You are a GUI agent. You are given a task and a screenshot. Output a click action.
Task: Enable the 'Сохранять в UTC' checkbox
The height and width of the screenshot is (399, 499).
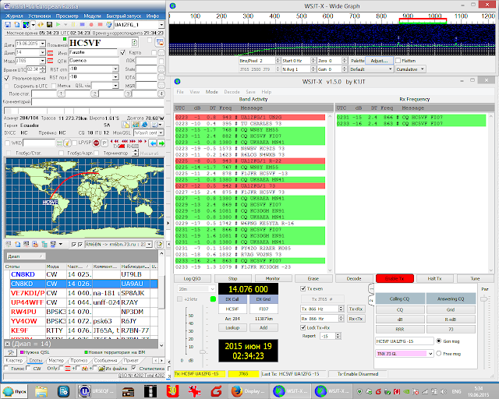pyautogui.click(x=6, y=86)
